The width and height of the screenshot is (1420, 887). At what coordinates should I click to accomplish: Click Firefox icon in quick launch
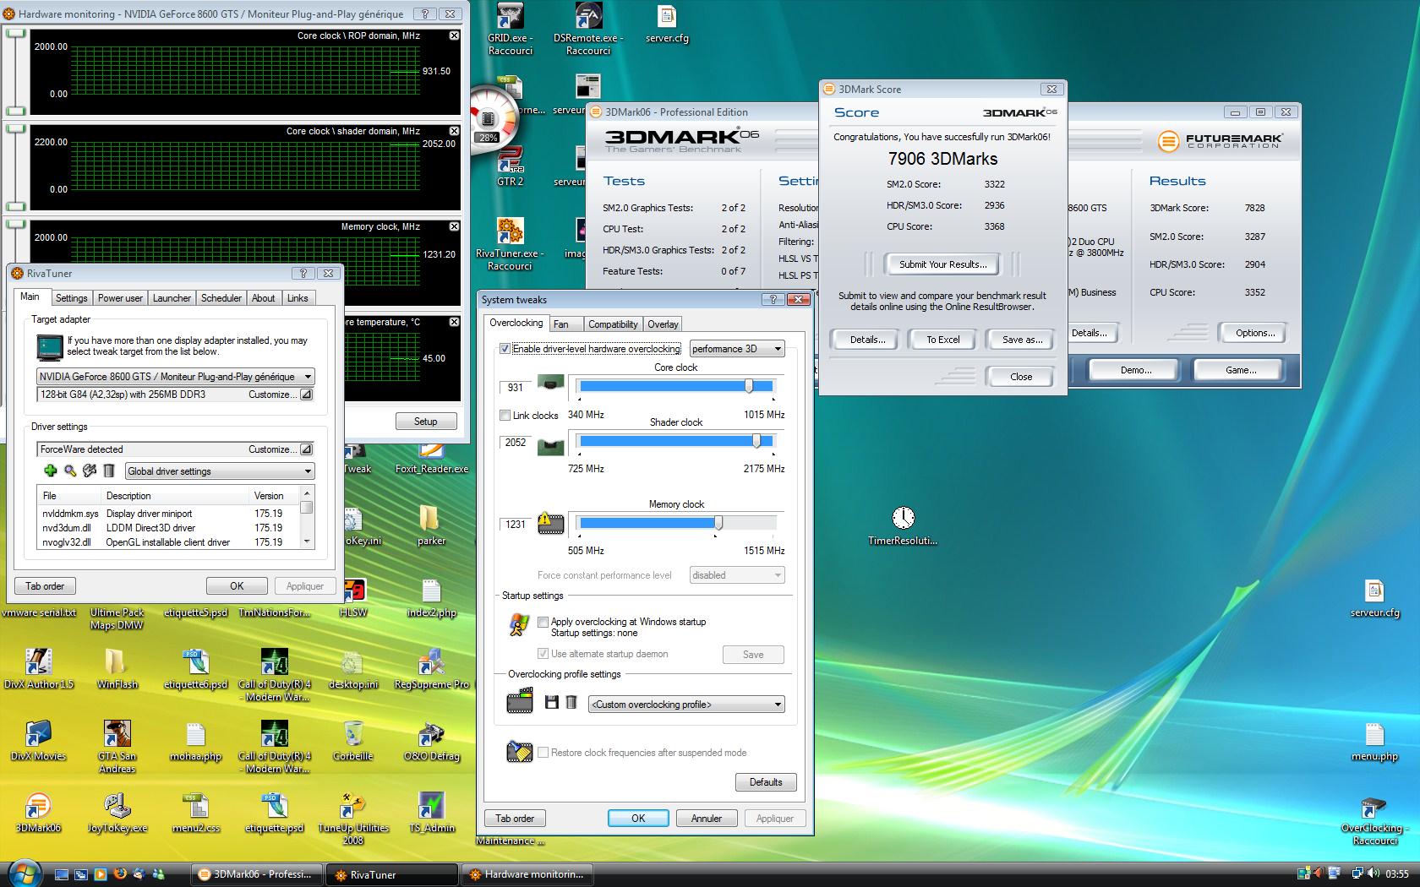(119, 874)
